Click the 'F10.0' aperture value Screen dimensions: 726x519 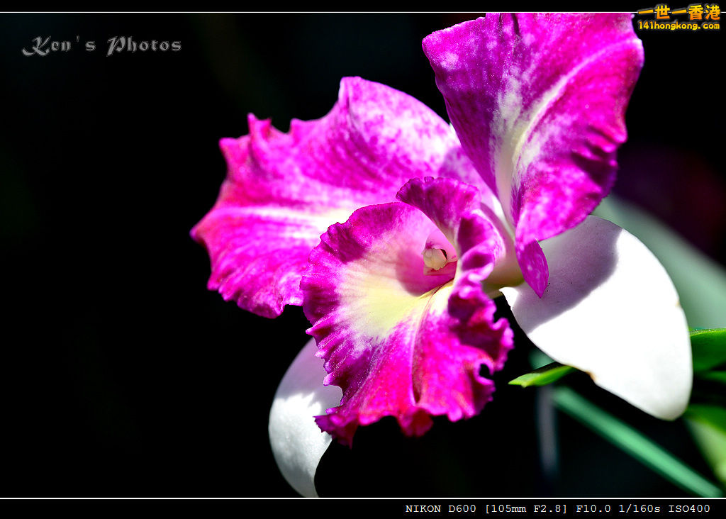593,508
